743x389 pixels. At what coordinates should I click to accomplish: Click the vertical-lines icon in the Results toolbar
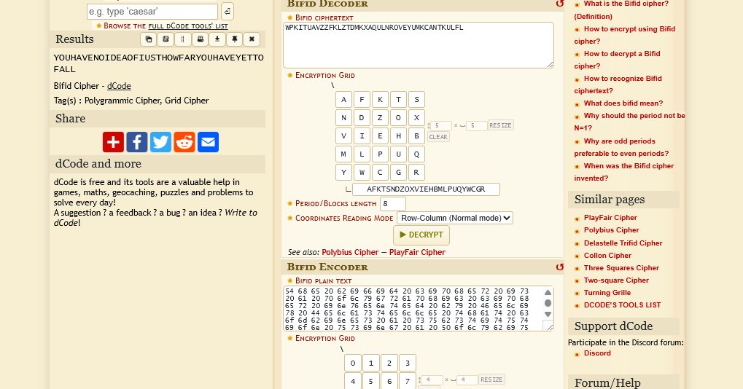point(183,39)
